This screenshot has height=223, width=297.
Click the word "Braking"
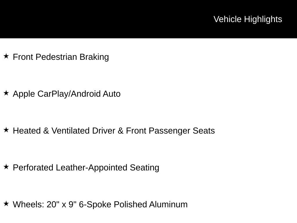[94, 57]
